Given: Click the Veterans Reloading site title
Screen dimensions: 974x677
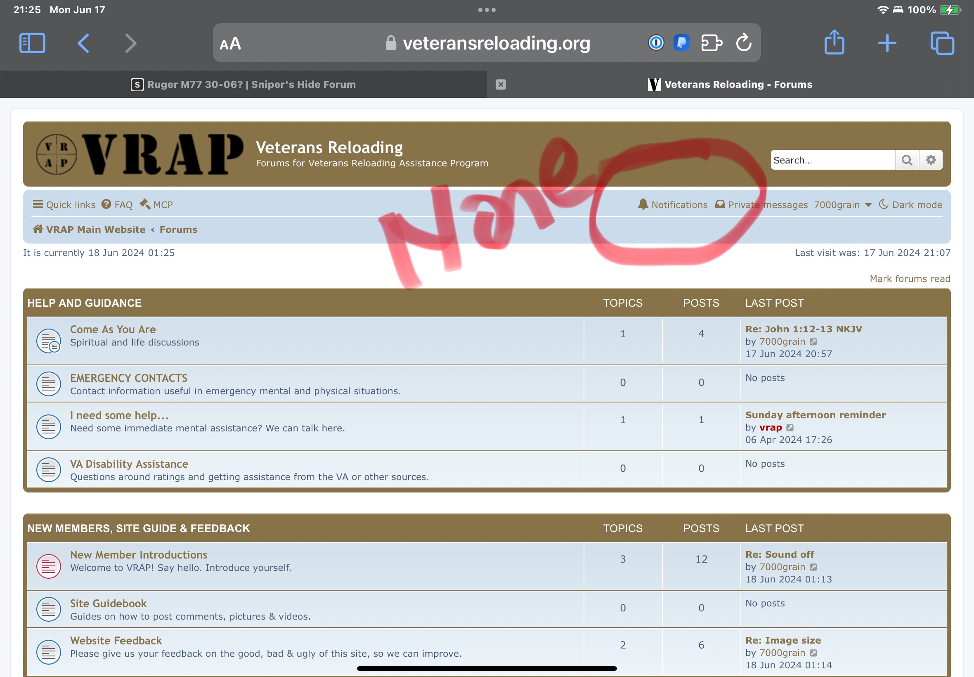Looking at the screenshot, I should tap(329, 147).
